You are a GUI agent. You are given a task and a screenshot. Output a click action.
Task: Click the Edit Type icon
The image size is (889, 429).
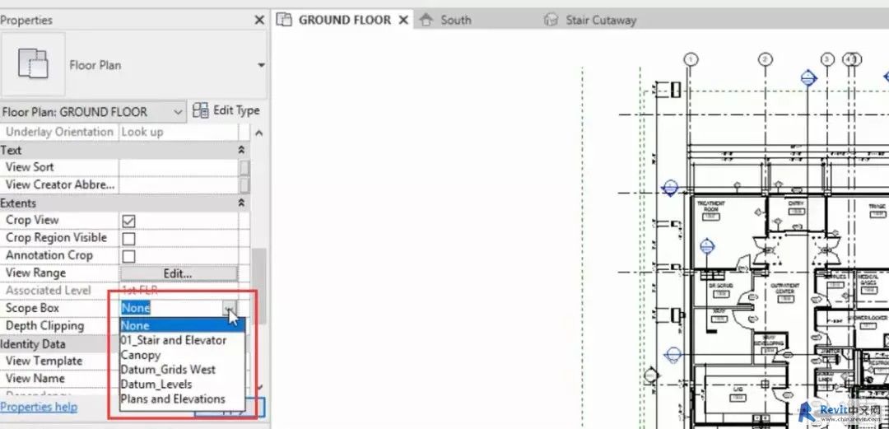(x=200, y=110)
